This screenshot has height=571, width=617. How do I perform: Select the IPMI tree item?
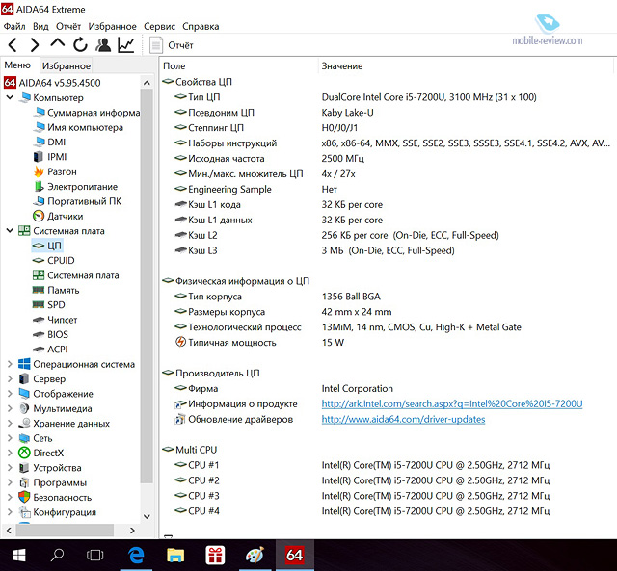click(x=50, y=157)
